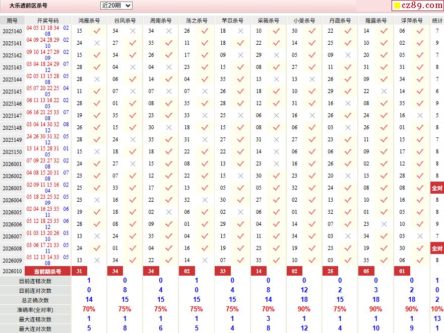
Task: Click the red cross for 鸿雁杀号 in row 2025141
Action: pos(97,43)
